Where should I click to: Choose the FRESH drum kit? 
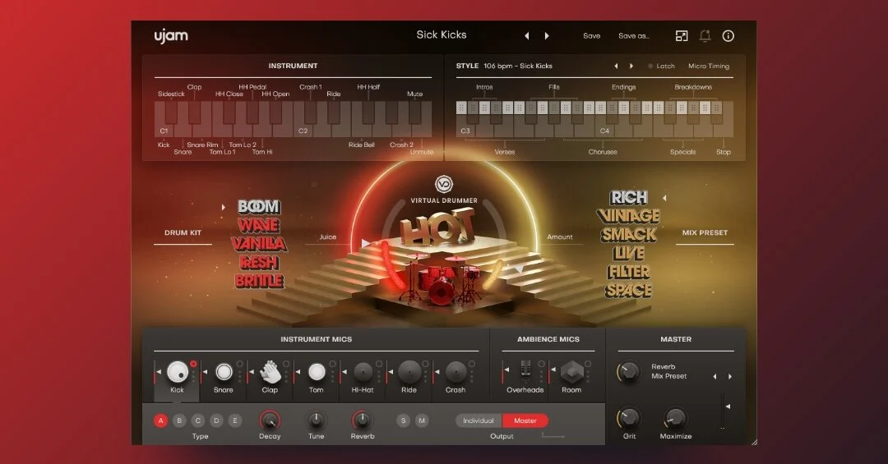[259, 263]
